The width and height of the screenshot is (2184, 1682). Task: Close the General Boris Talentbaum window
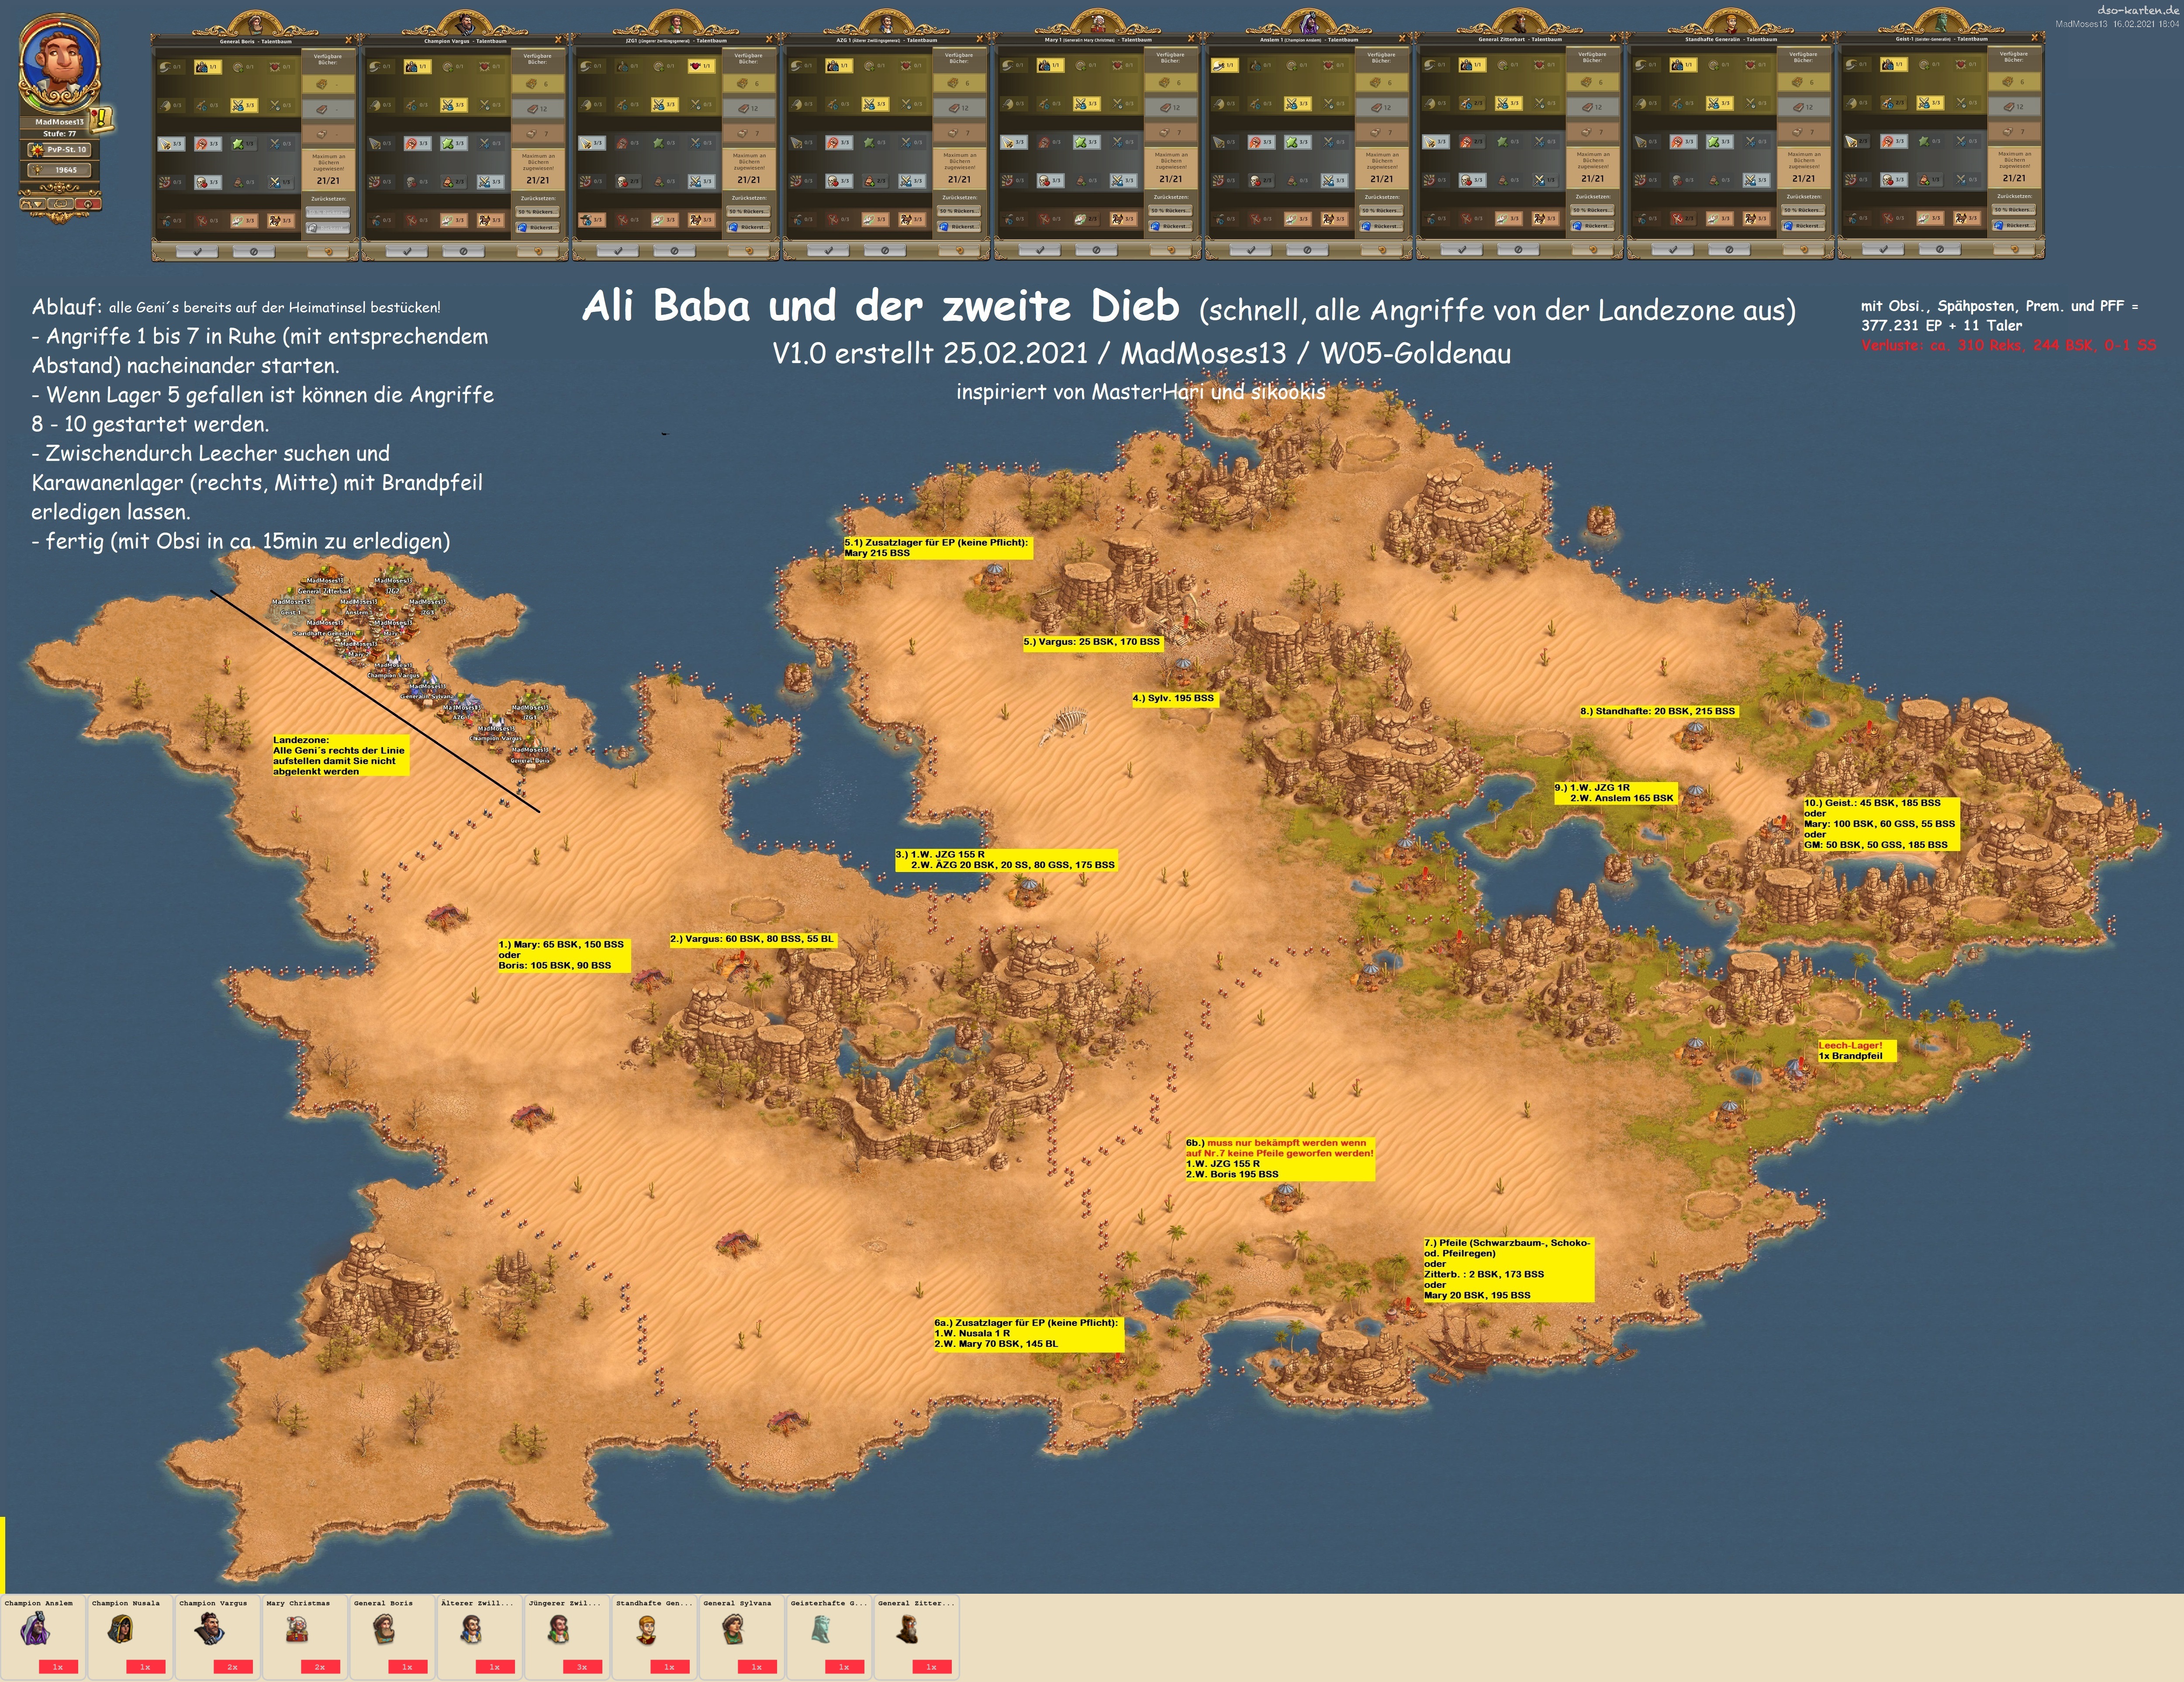tap(349, 41)
